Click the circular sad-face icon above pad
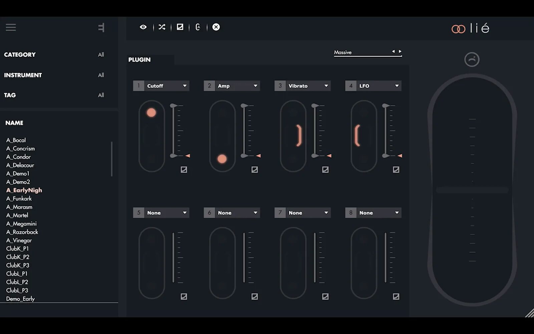Viewport: 534px width, 334px height. point(472,60)
